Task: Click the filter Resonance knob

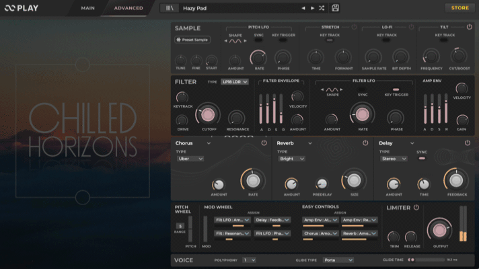Action: point(237,118)
